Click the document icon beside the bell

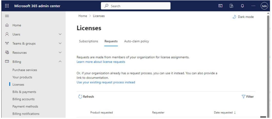231,6
